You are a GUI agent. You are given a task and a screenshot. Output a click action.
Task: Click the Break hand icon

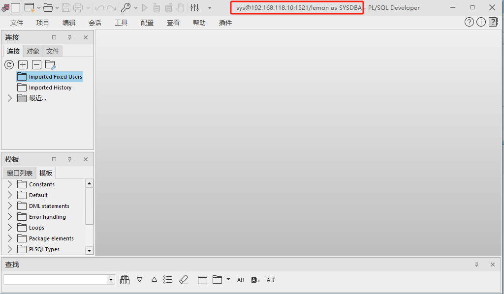pyautogui.click(x=180, y=7)
